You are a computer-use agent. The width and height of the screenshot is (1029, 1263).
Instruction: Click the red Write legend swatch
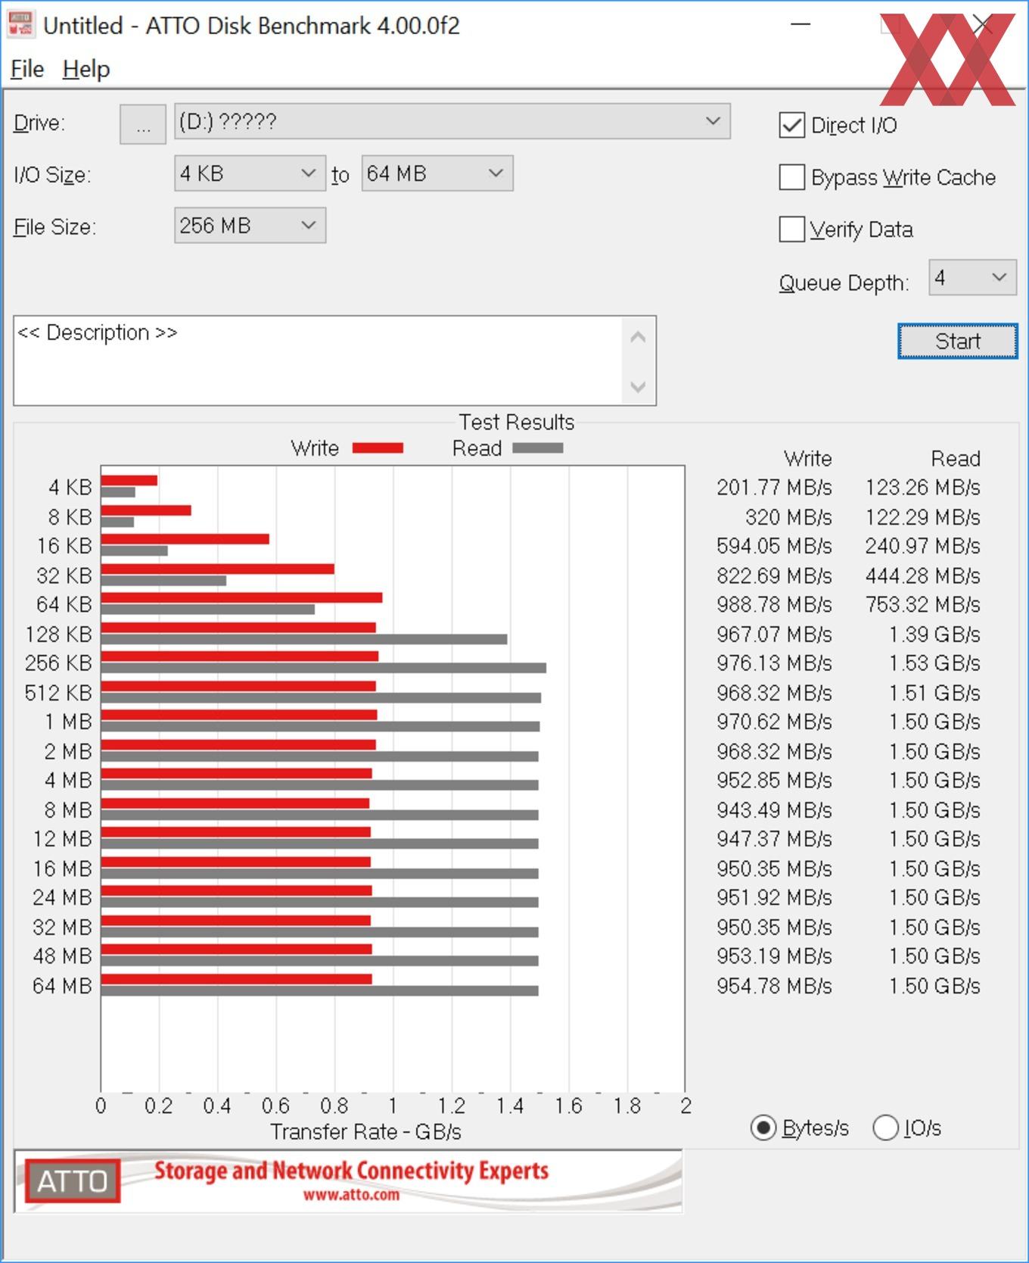pyautogui.click(x=378, y=448)
